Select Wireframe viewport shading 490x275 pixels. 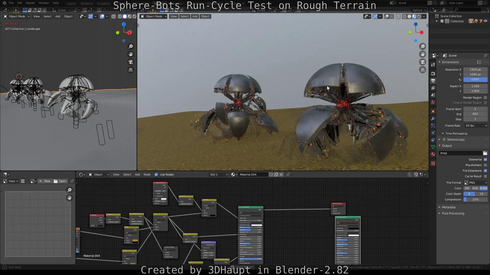tap(405, 16)
